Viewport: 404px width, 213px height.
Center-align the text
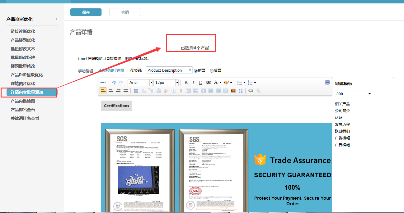pos(110,91)
